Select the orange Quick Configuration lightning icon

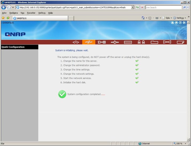[x=89, y=42]
